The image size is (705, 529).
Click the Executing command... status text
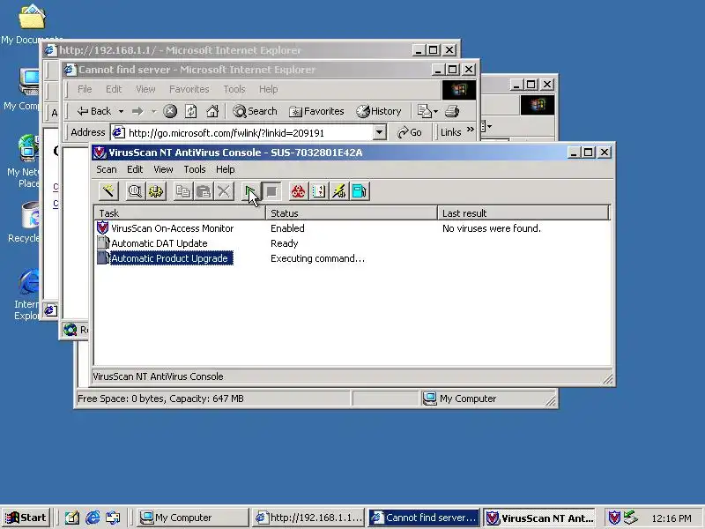(317, 258)
